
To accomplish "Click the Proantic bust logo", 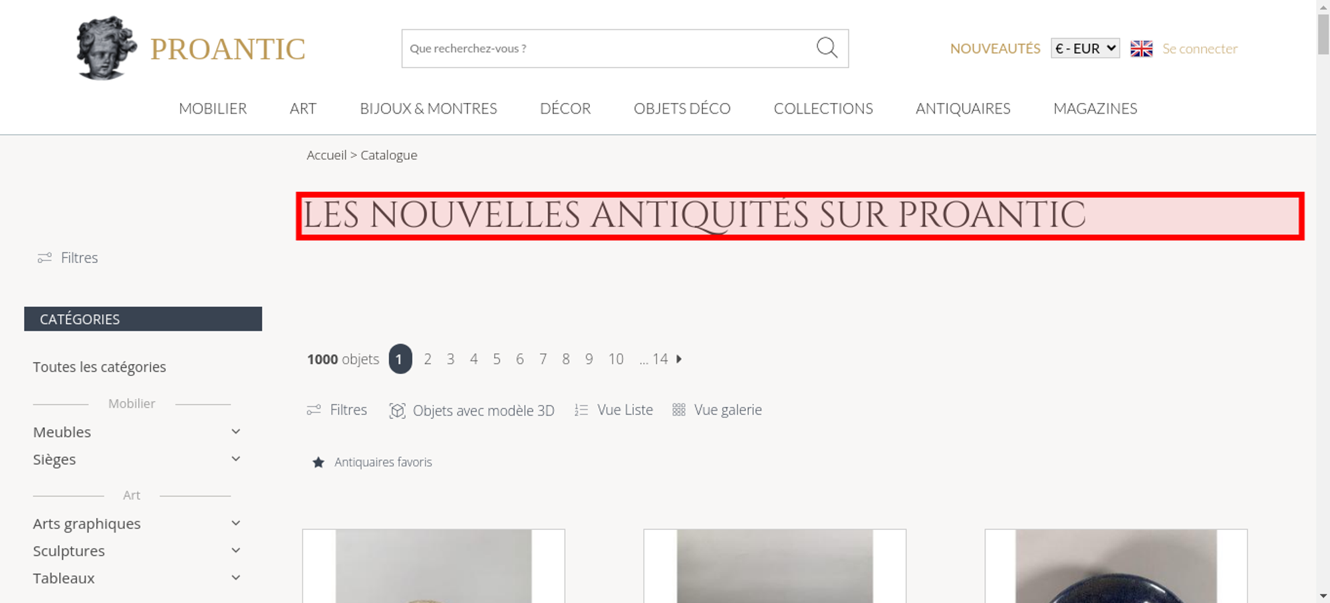I will click(106, 48).
